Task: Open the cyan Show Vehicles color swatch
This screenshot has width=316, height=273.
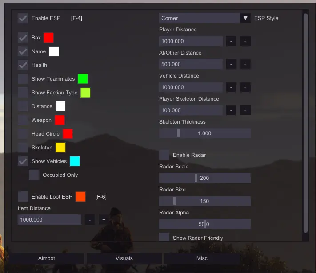Action: point(75,161)
